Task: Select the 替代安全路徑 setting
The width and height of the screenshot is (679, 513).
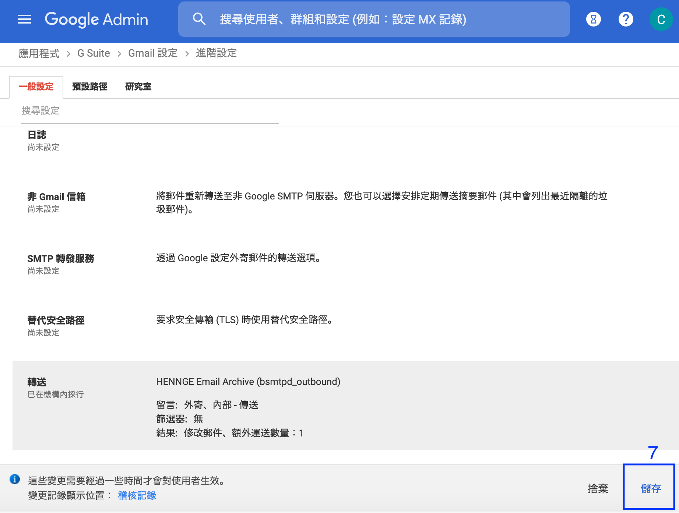Action: pyautogui.click(x=56, y=321)
